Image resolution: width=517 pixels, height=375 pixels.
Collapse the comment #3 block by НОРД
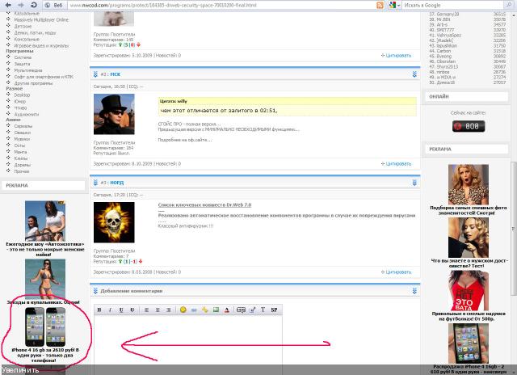pyautogui.click(x=414, y=183)
